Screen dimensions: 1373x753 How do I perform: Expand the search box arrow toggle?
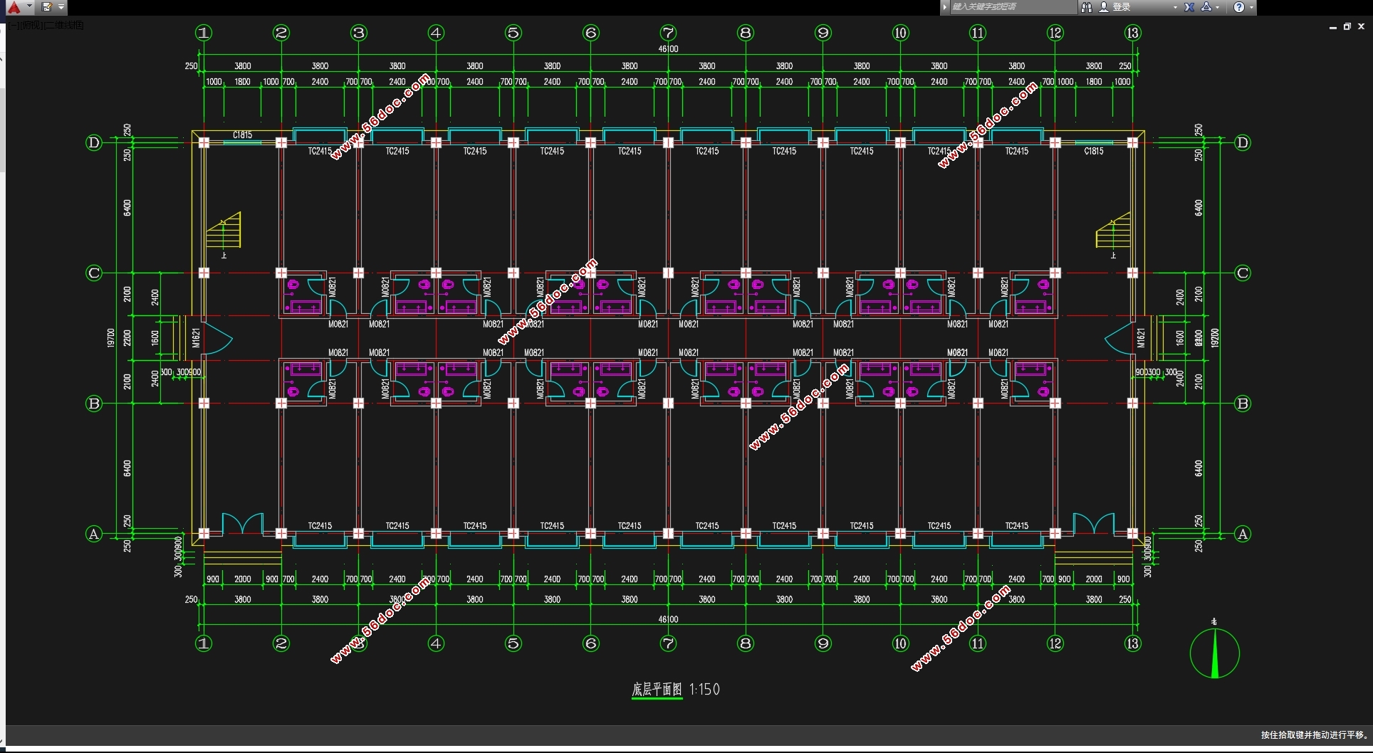[x=945, y=7]
